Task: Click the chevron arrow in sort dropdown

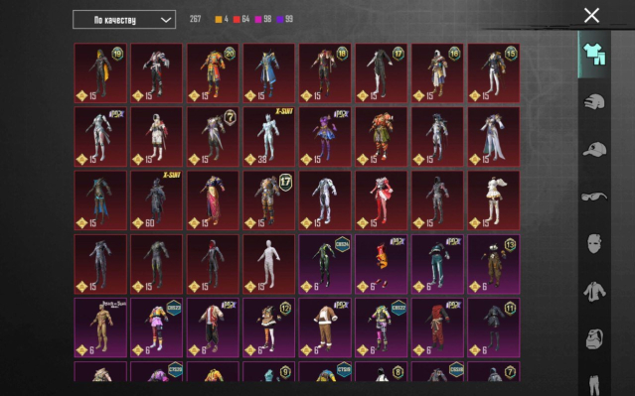Action: pos(166,20)
